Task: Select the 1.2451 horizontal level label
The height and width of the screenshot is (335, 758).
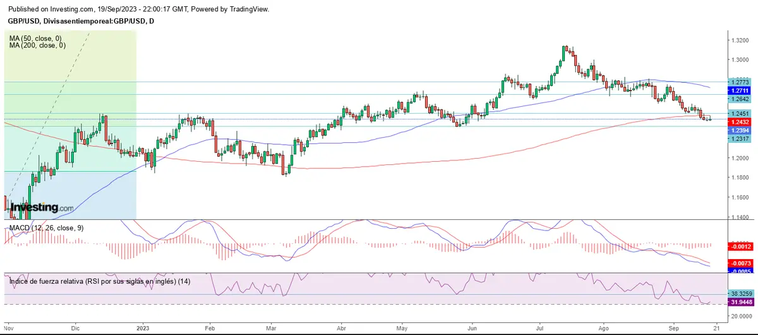Action: click(x=738, y=114)
